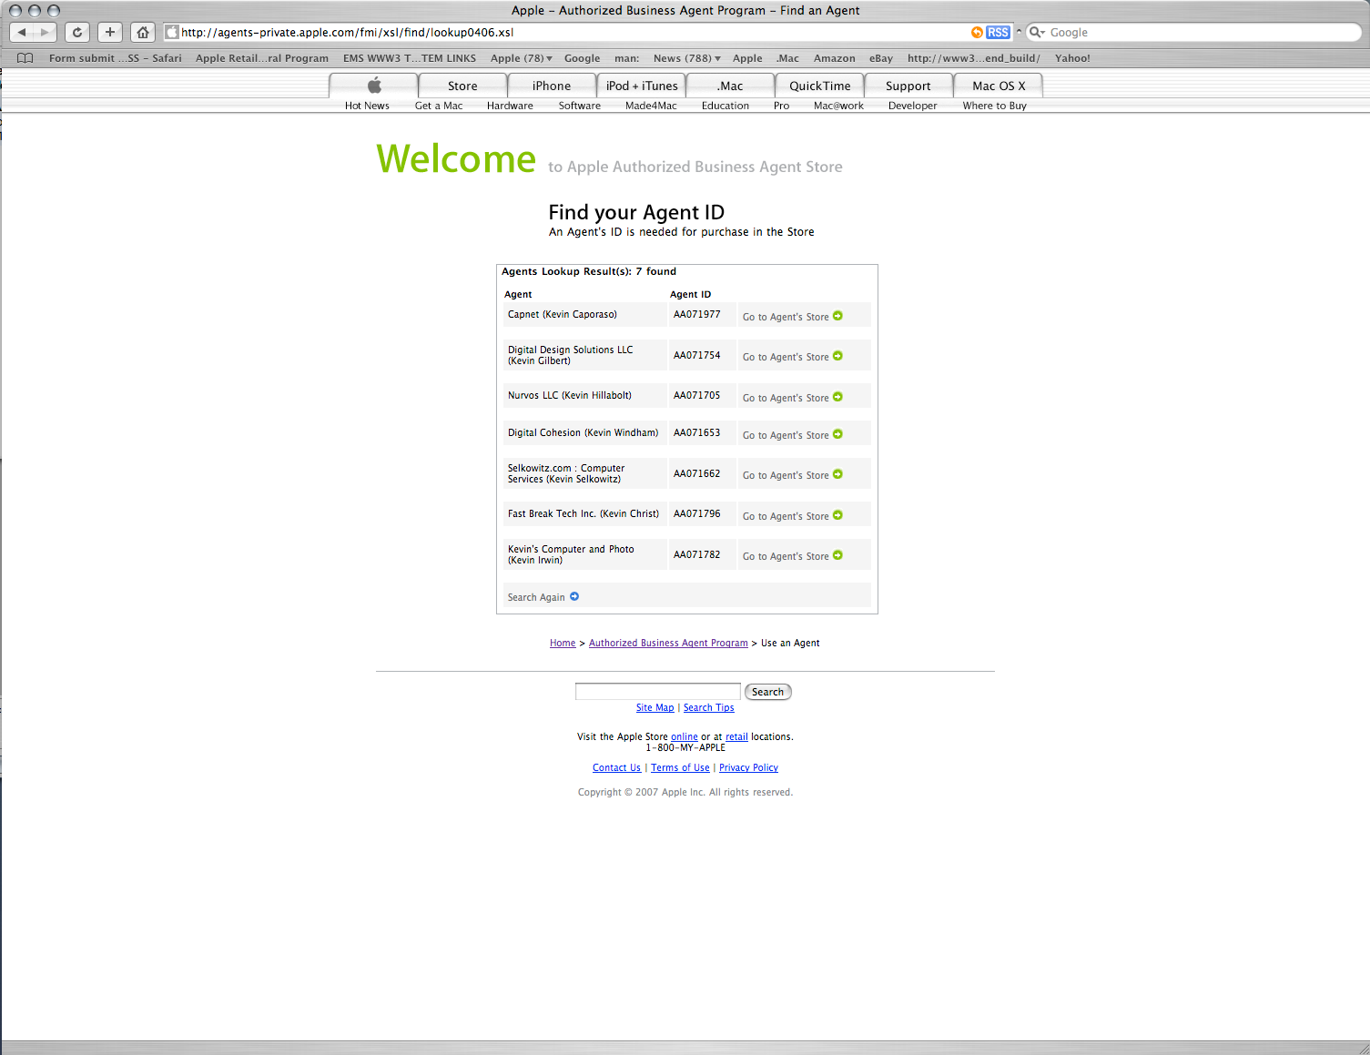Select Software in the sub navigation
Image resolution: width=1370 pixels, height=1055 pixels.
coord(580,106)
